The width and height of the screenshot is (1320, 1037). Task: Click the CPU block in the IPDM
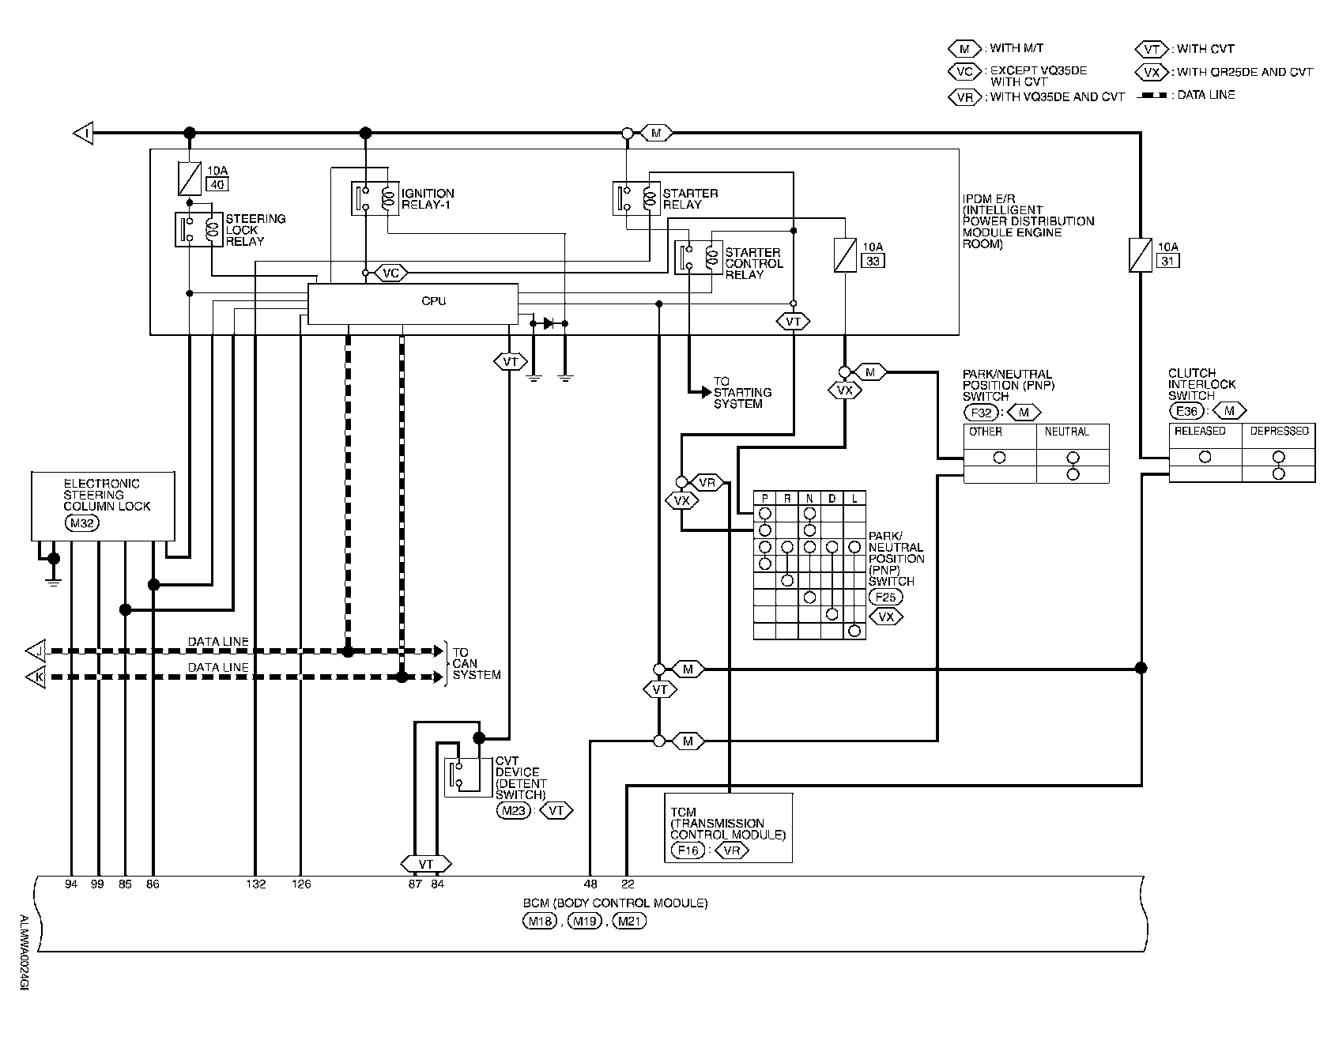(x=412, y=304)
